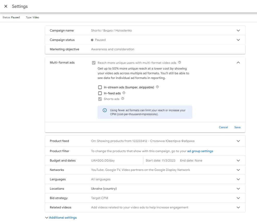Click Ukraine (country) location value
This screenshot has height=222, width=257.
[104, 189]
